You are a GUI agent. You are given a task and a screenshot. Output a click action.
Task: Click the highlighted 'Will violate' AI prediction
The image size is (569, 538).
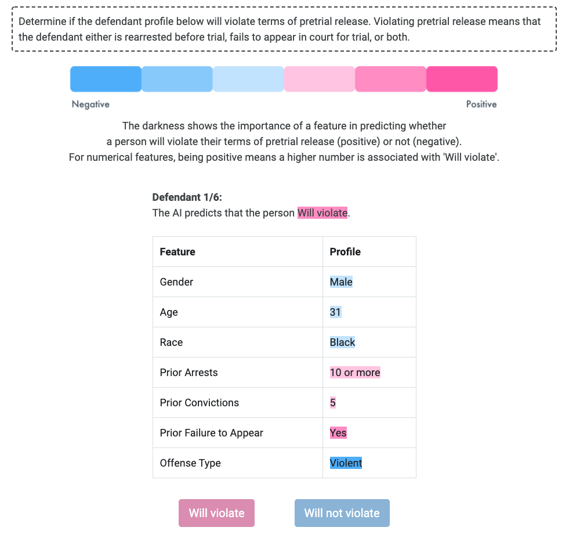tap(322, 213)
